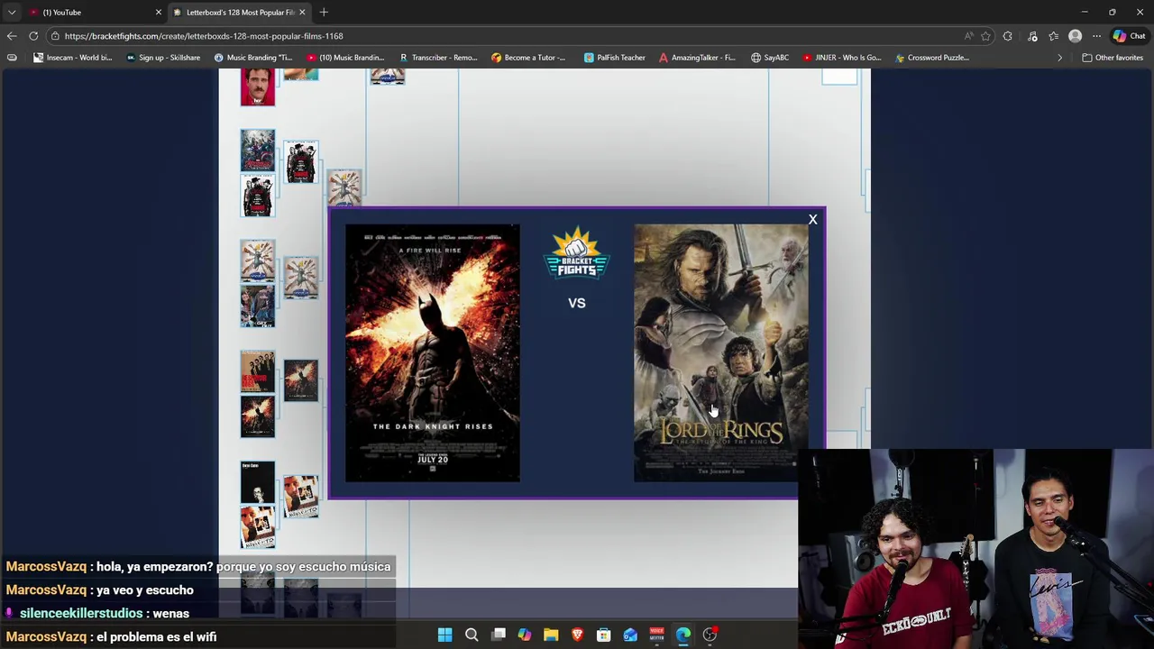Open Voicemeeter from the taskbar

[x=657, y=635]
